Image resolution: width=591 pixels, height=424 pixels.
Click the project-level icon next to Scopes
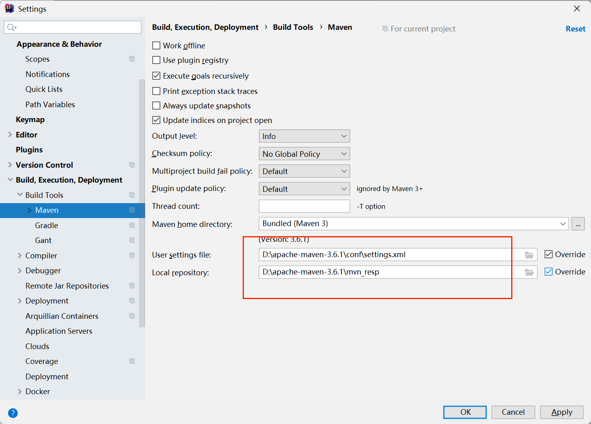click(x=132, y=59)
